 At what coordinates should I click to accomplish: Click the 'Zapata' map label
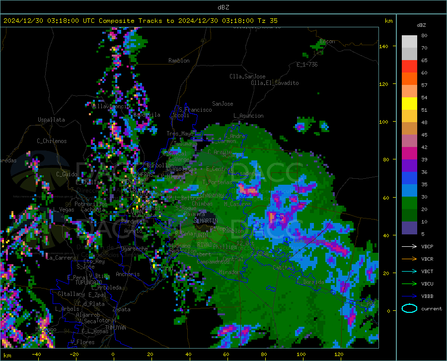[122, 309]
